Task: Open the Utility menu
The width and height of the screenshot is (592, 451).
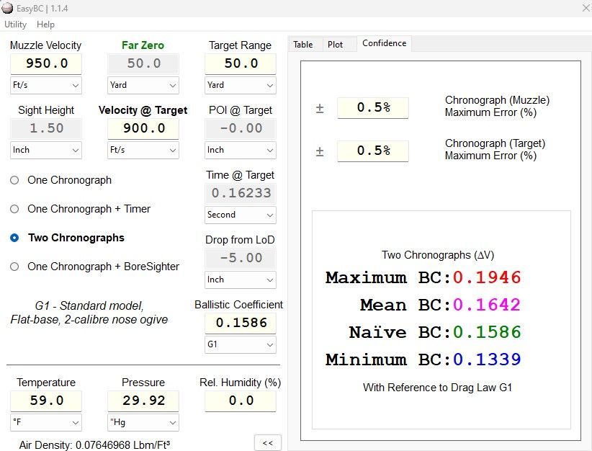Action: [15, 24]
